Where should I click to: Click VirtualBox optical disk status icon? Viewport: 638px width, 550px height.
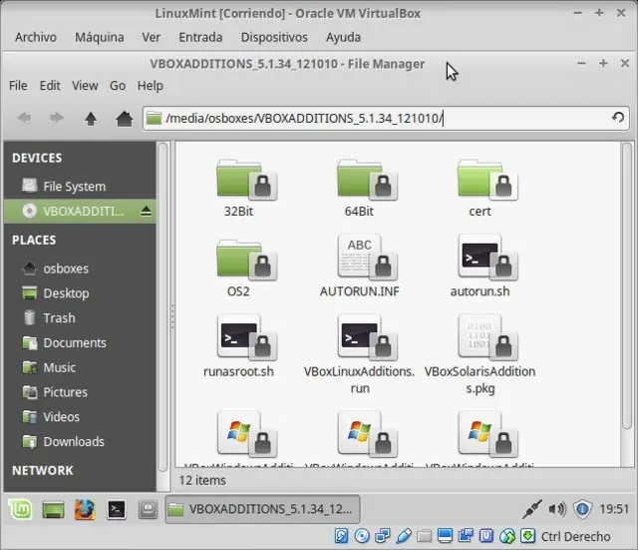click(362, 536)
